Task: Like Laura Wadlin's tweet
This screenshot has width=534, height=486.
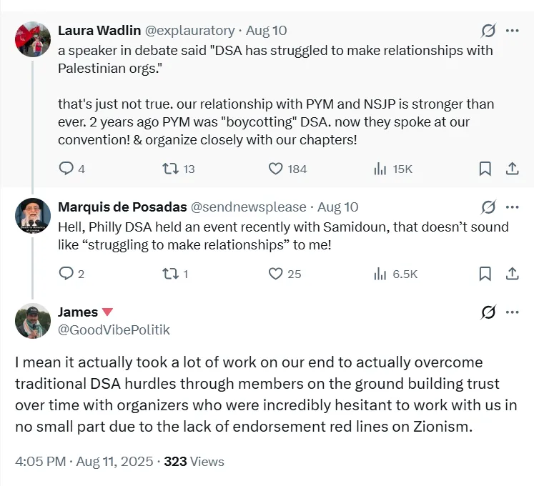Action: click(276, 169)
